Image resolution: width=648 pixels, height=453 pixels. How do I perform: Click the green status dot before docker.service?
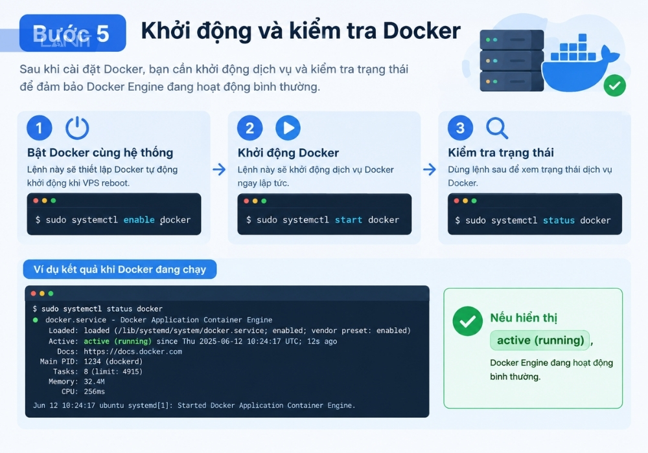point(36,320)
